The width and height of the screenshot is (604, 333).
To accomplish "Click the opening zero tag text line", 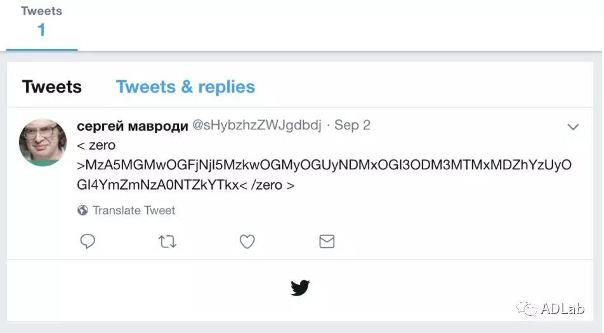I will tap(96, 145).
